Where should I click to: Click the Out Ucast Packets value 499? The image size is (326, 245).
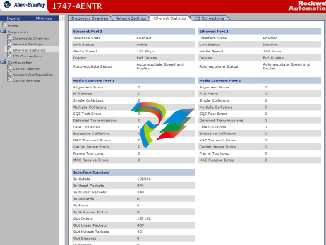tap(140, 225)
